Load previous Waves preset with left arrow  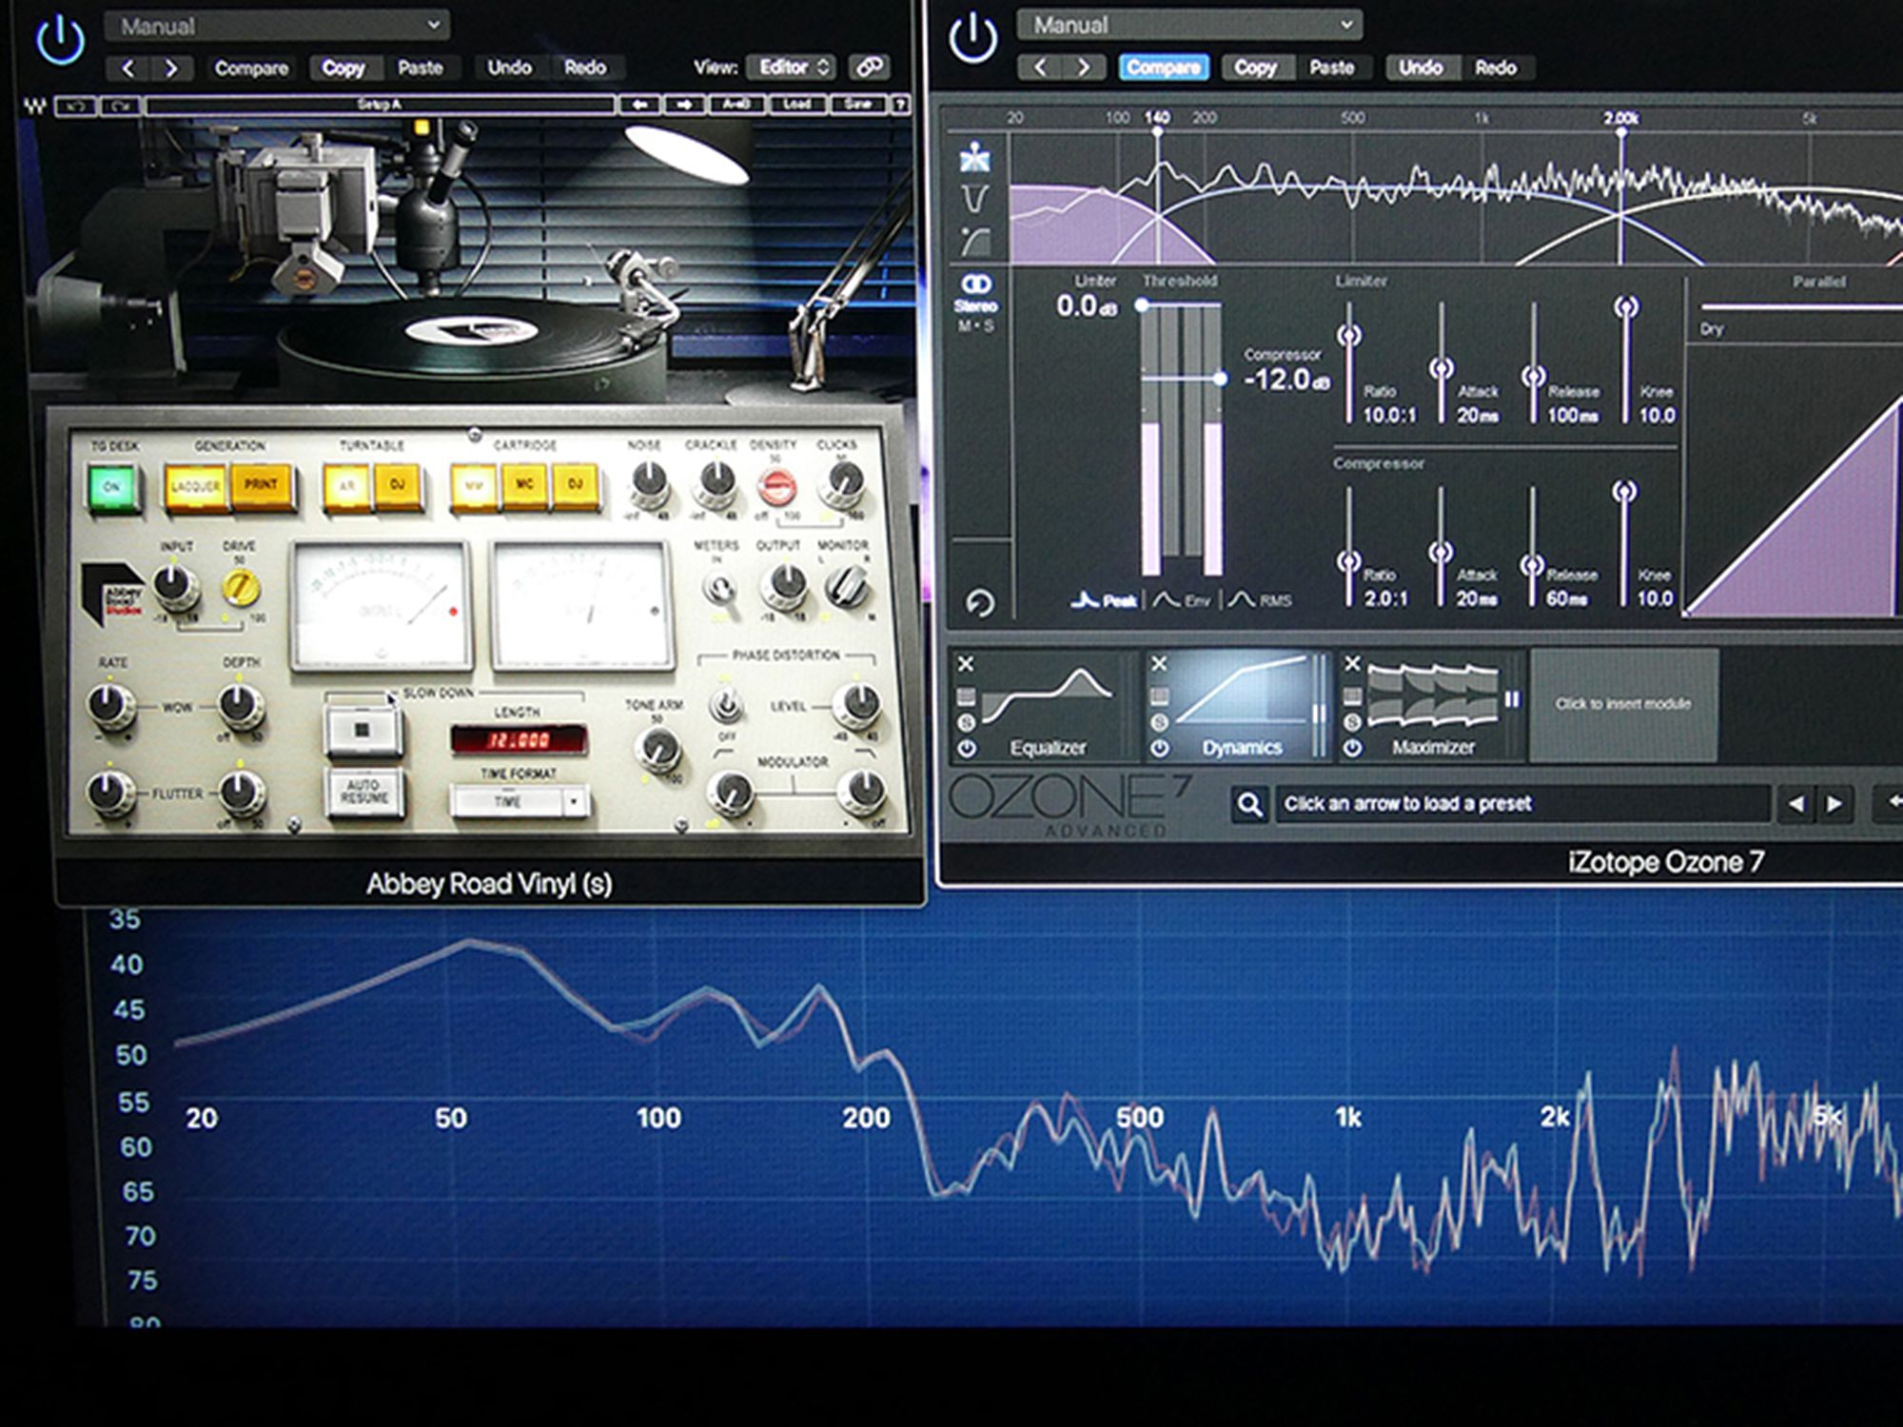(x=639, y=105)
